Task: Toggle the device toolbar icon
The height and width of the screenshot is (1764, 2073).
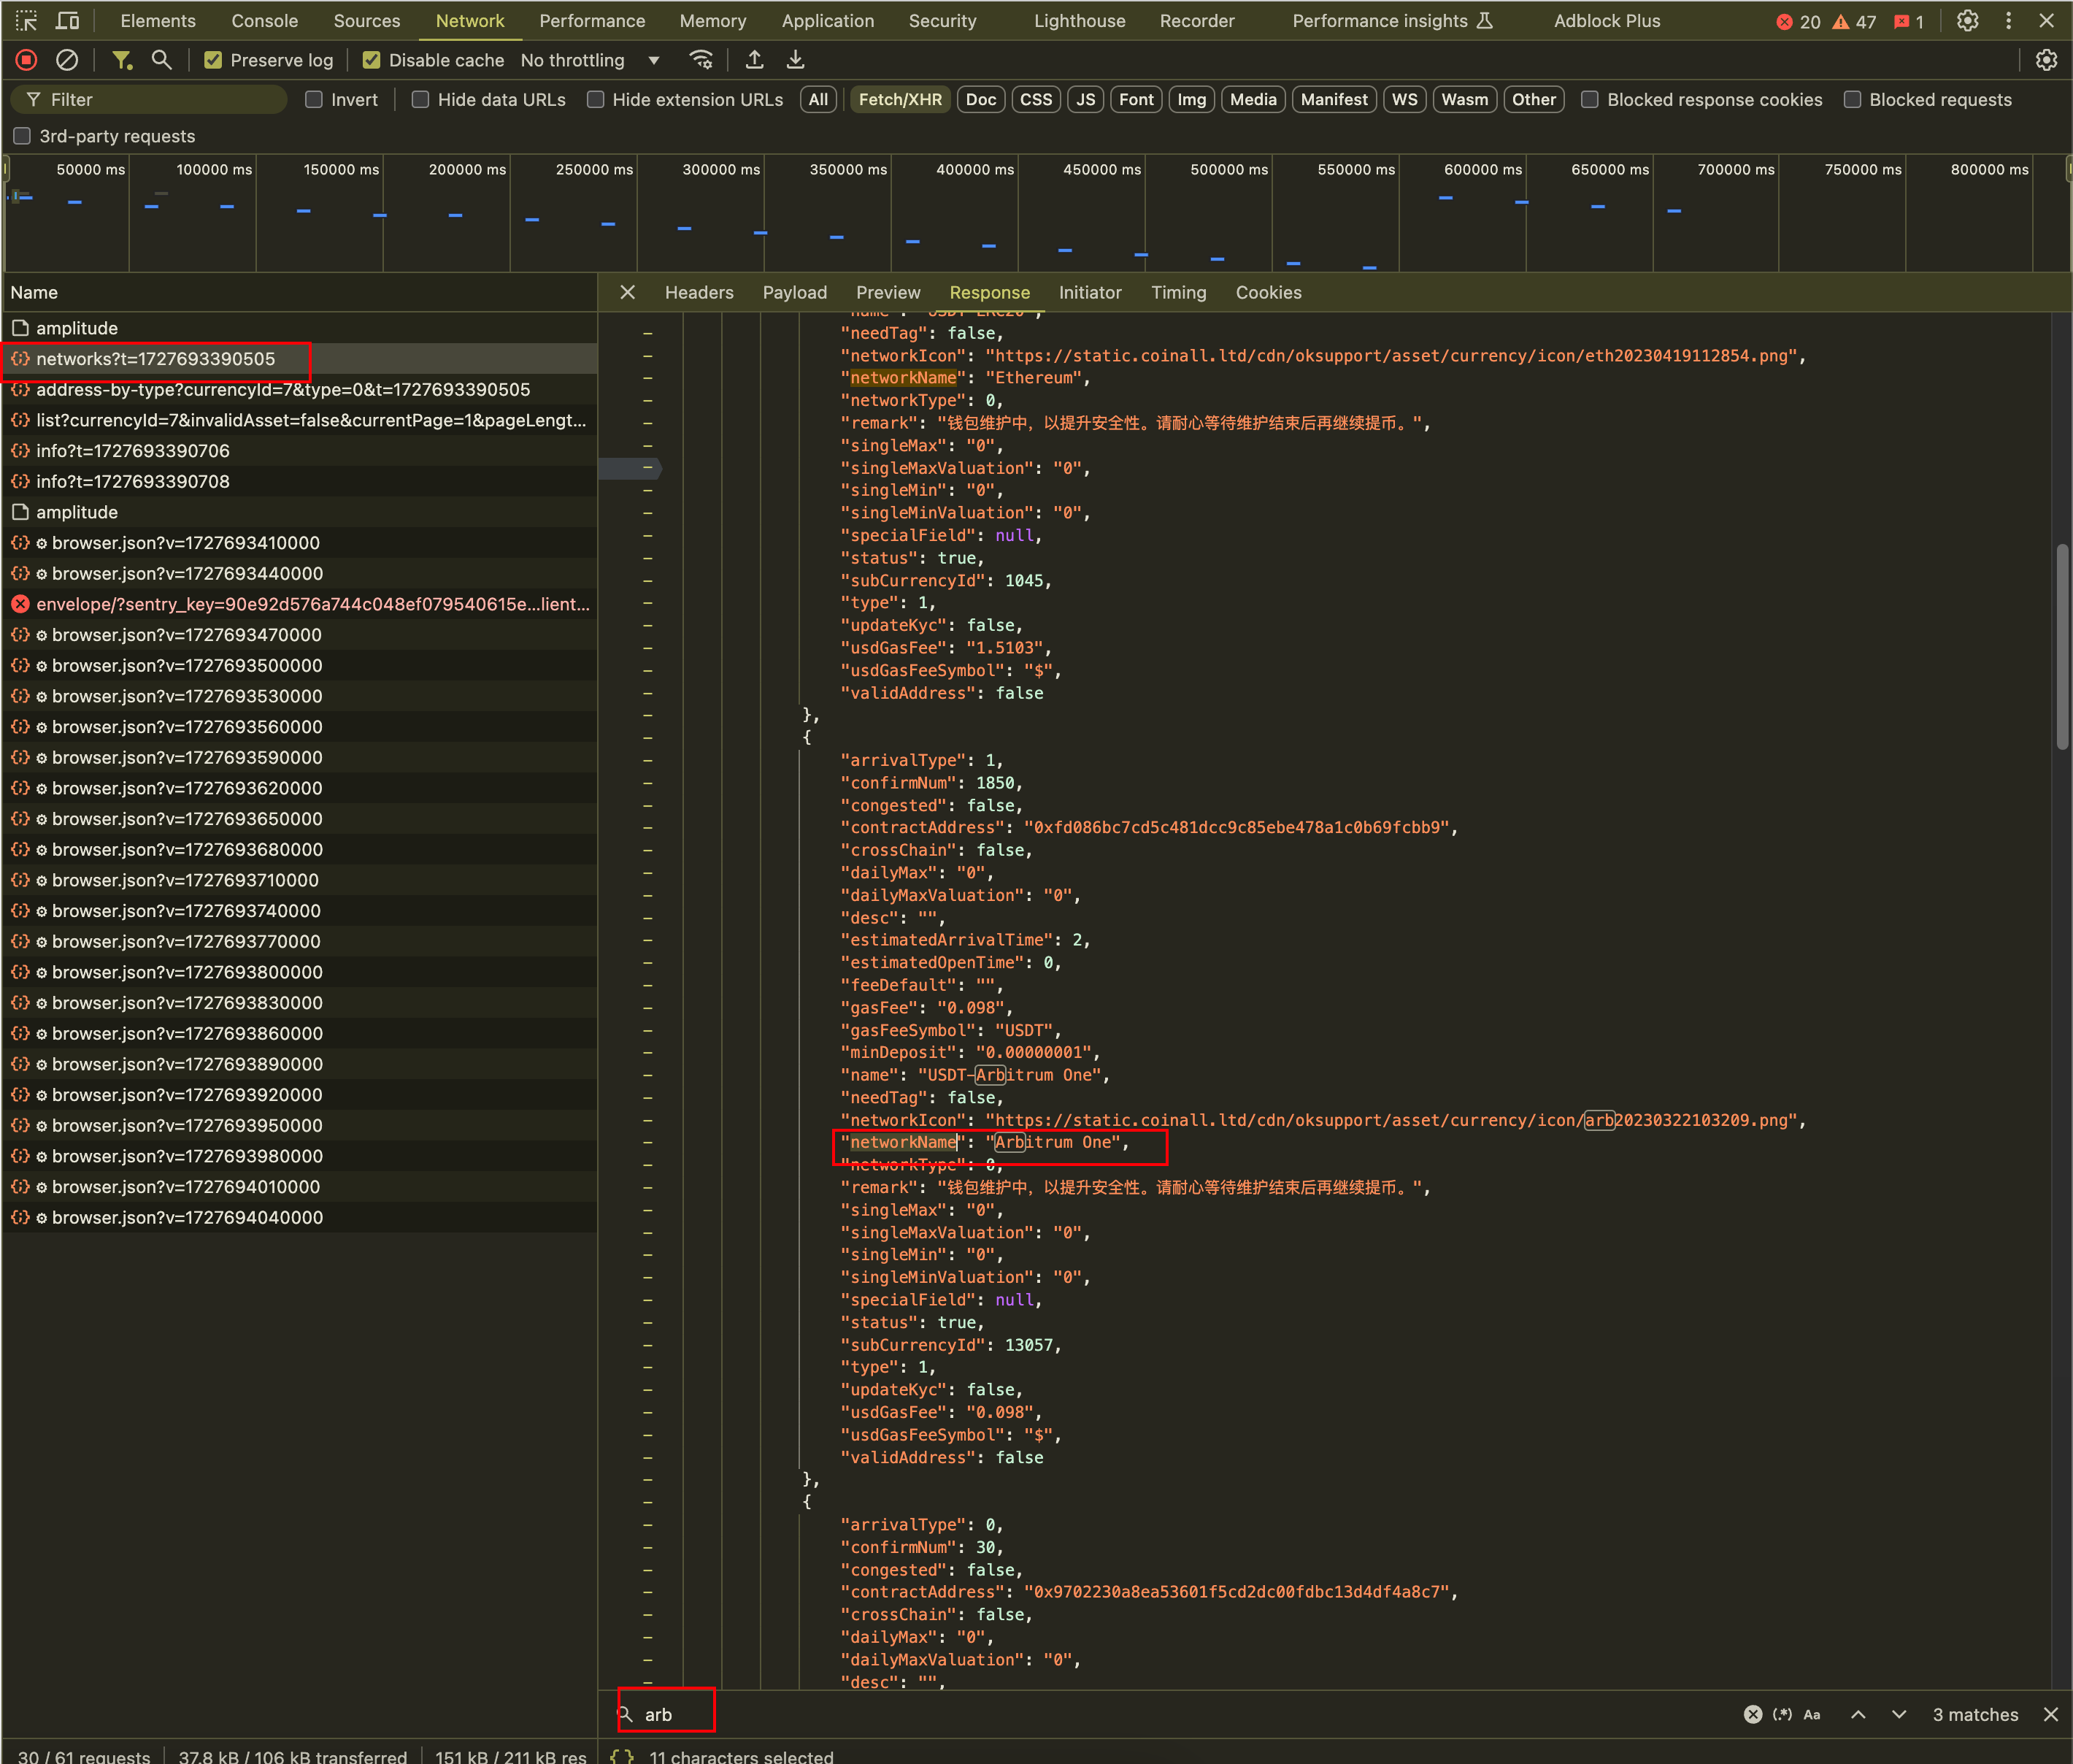Action: [68, 20]
